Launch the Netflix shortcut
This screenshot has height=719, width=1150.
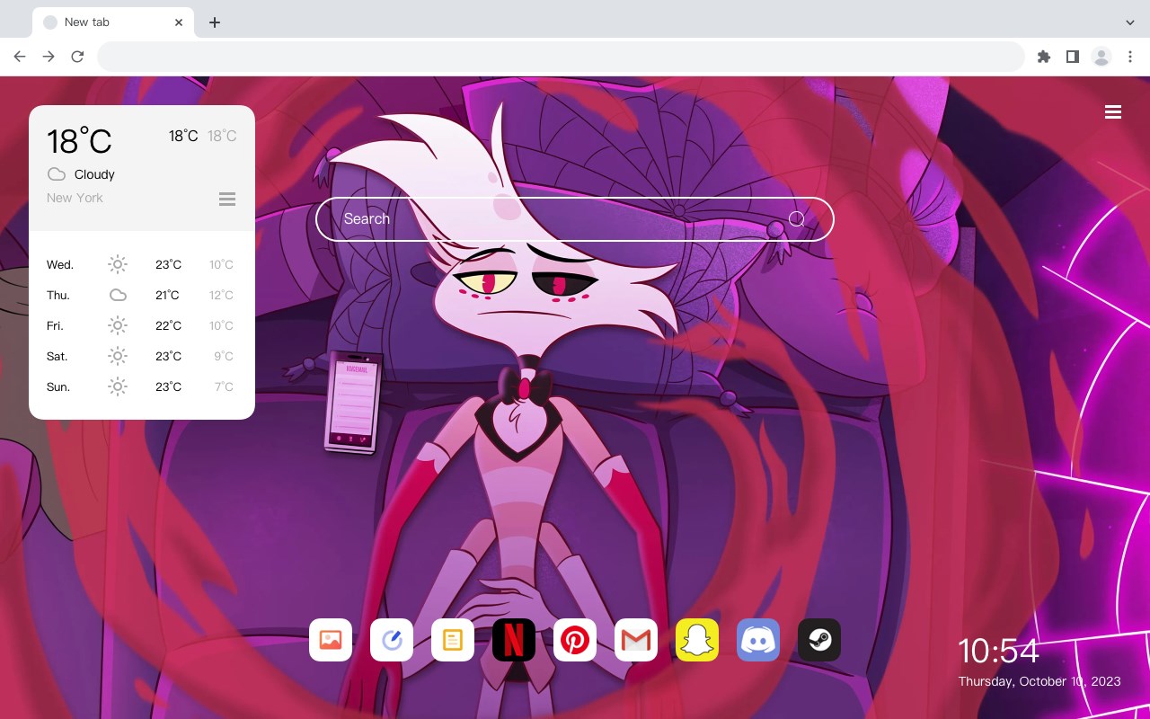514,640
